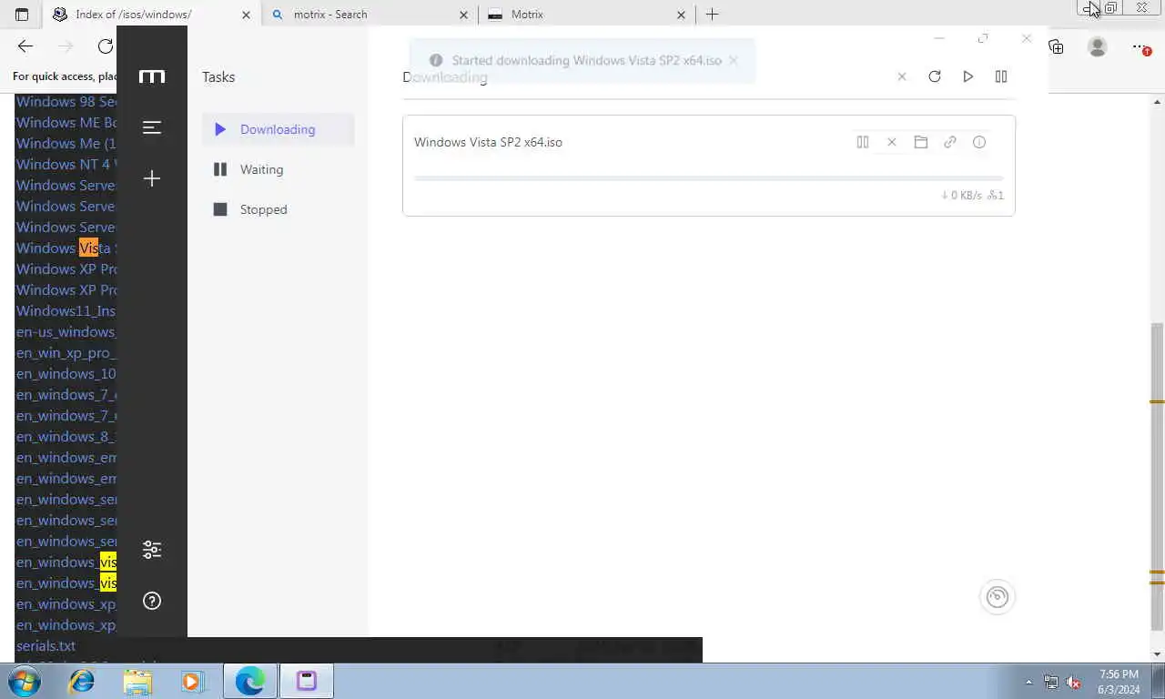Click the speedometer icon at bottom right
The height and width of the screenshot is (699, 1165).
click(x=998, y=597)
